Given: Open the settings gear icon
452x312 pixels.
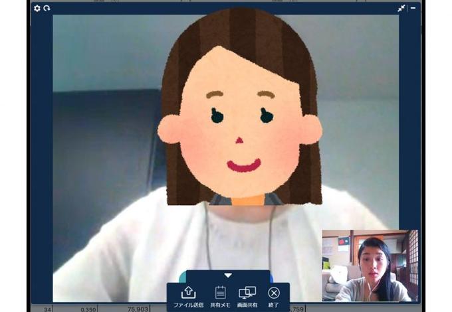Looking at the screenshot, I should pyautogui.click(x=37, y=9).
